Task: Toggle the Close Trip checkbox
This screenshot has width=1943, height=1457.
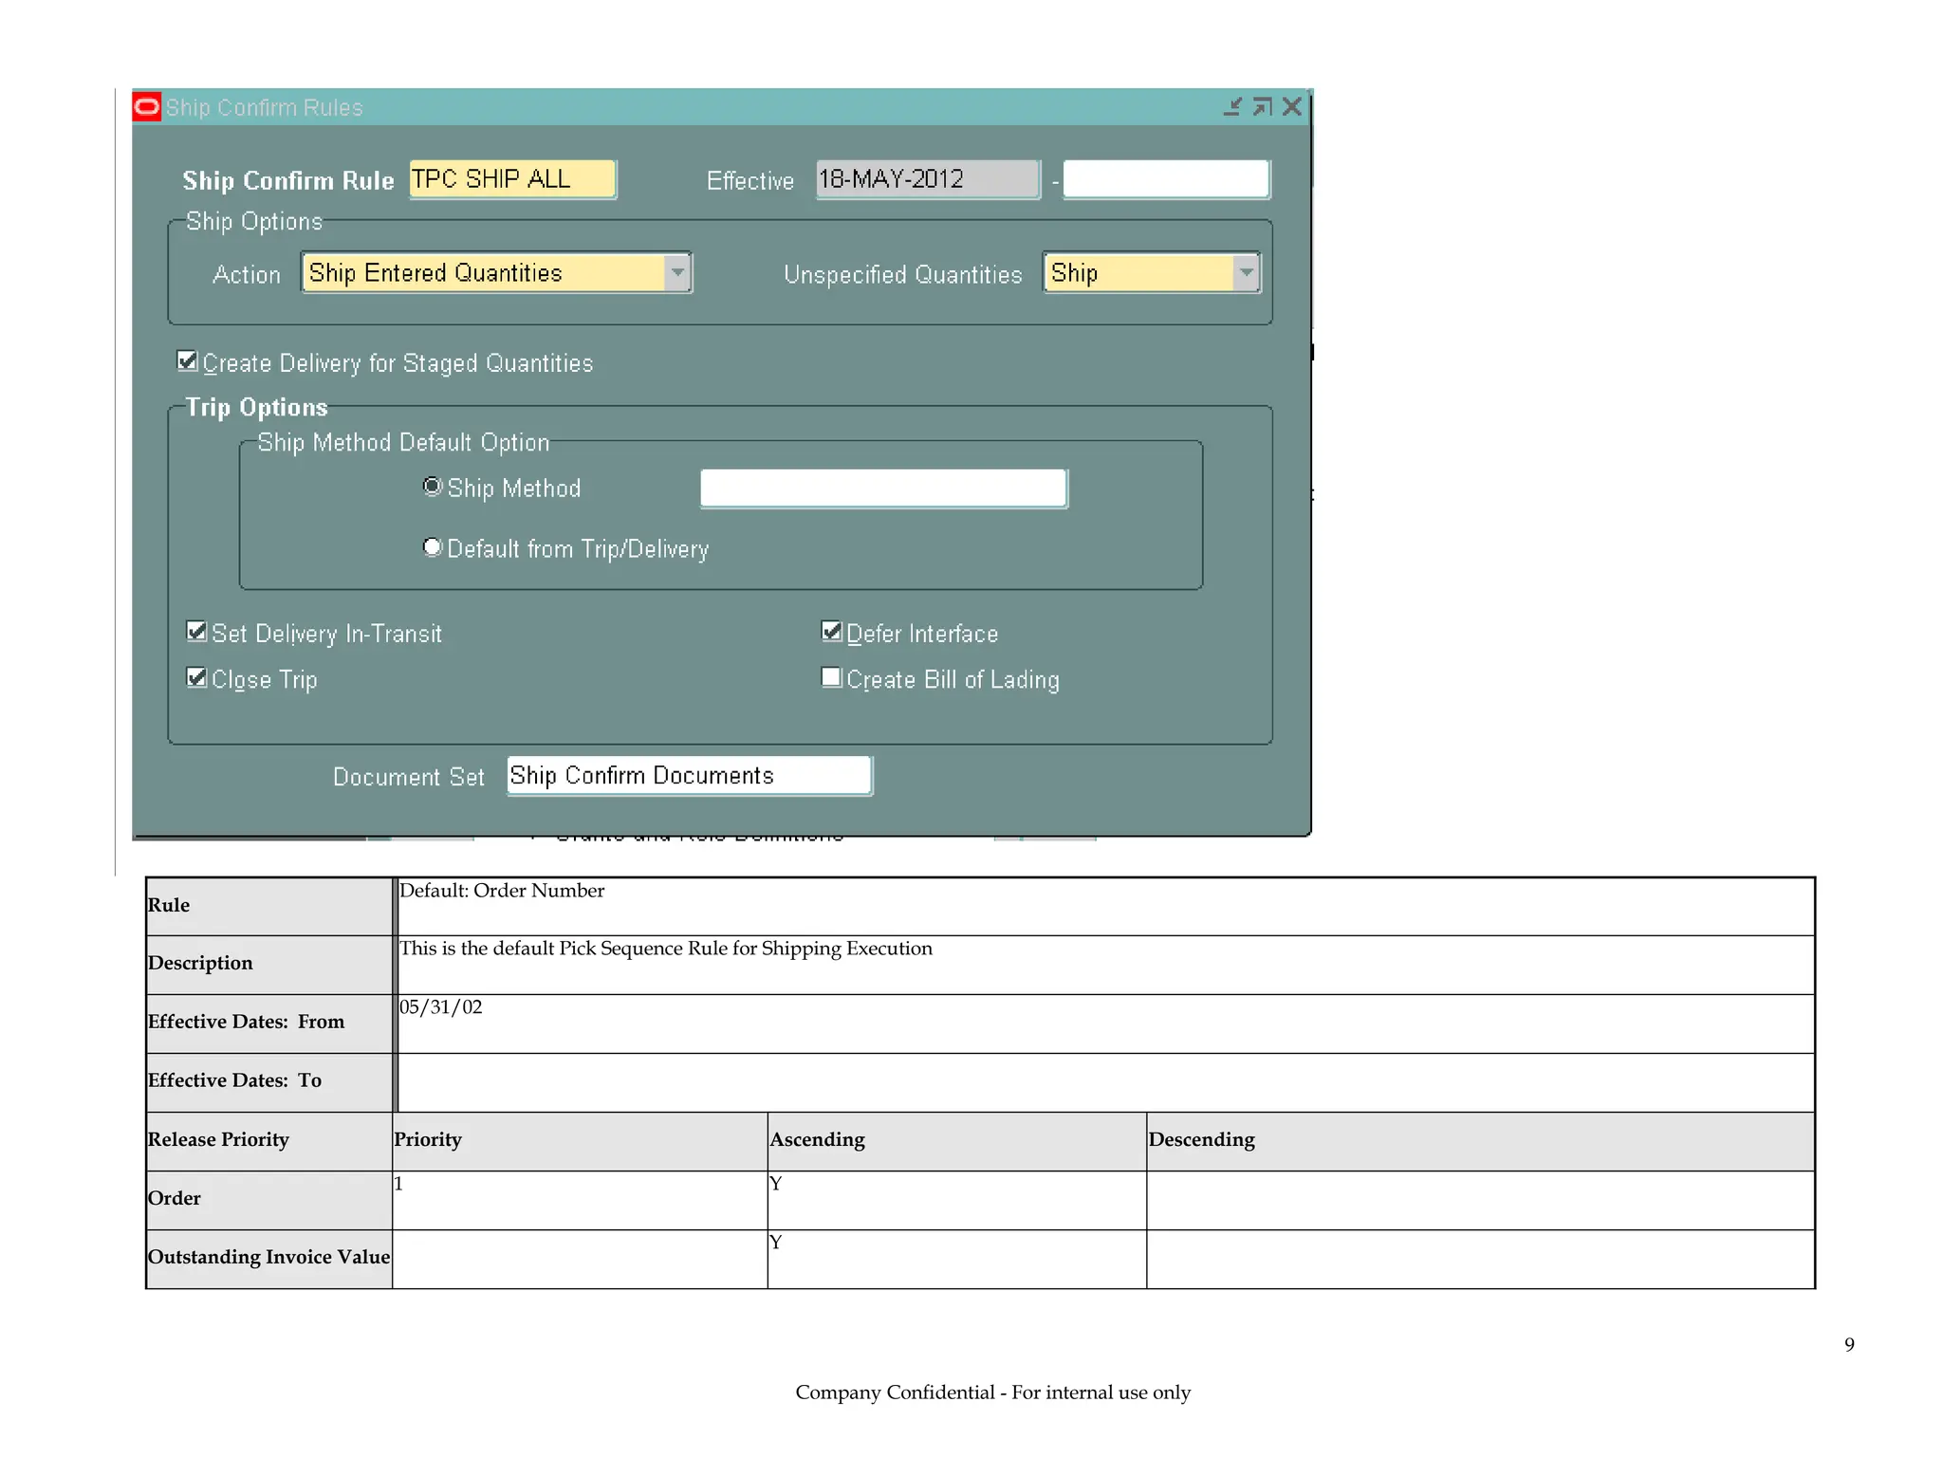Action: coord(196,678)
